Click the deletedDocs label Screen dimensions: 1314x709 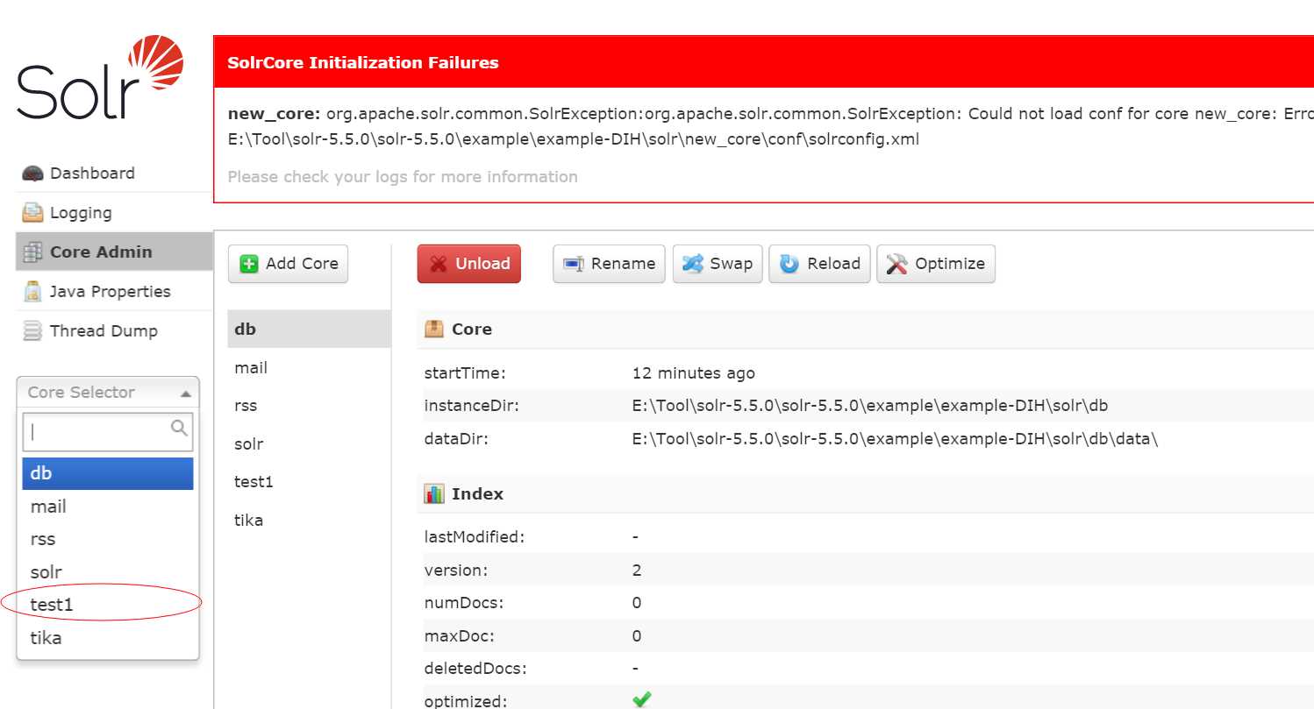pos(475,669)
